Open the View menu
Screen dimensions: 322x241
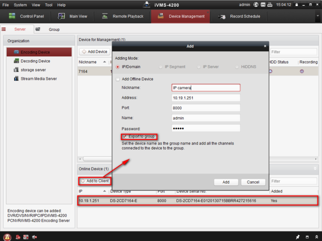point(36,5)
